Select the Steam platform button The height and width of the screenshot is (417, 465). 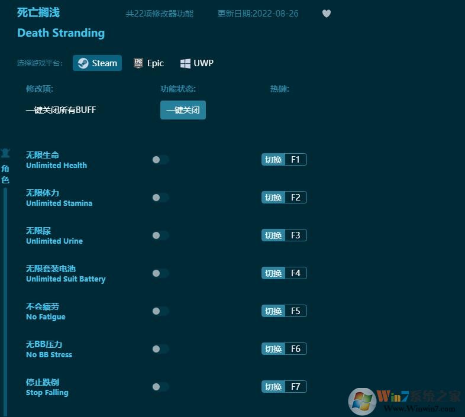tap(97, 63)
